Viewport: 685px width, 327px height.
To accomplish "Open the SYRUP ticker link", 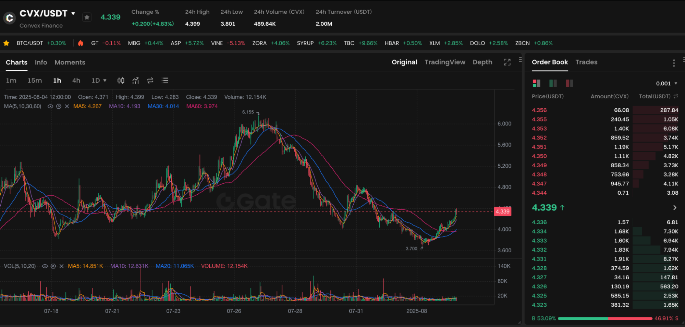I will 317,43.
